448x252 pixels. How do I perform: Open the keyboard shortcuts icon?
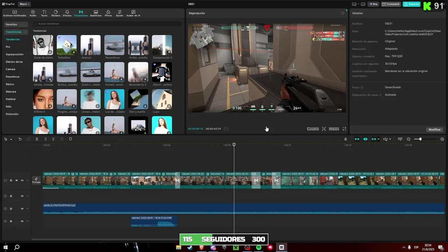[x=363, y=4]
